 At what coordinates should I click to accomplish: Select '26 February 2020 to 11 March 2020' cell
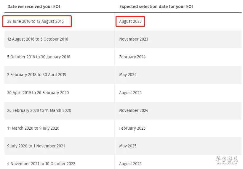tap(39, 110)
